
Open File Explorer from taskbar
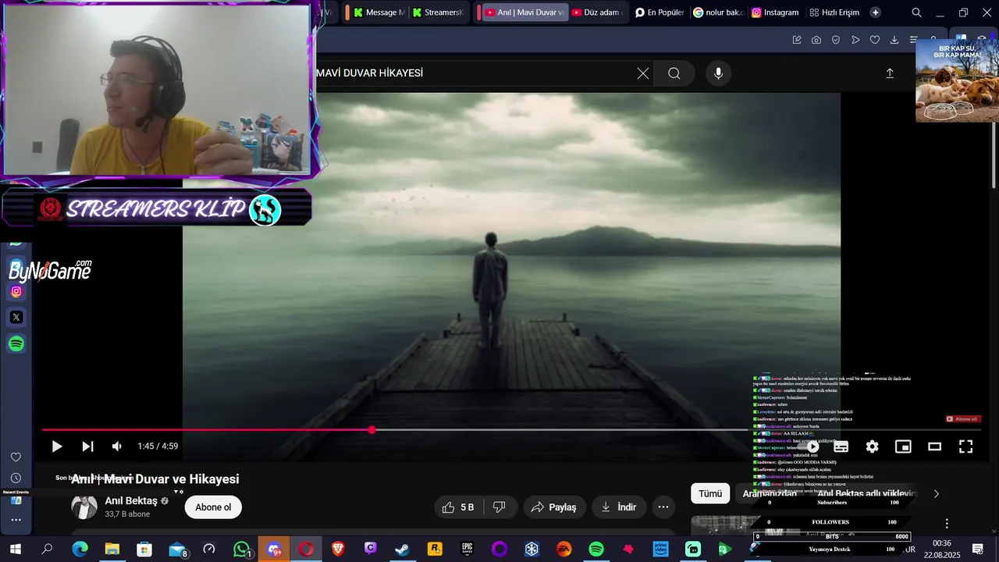(112, 550)
